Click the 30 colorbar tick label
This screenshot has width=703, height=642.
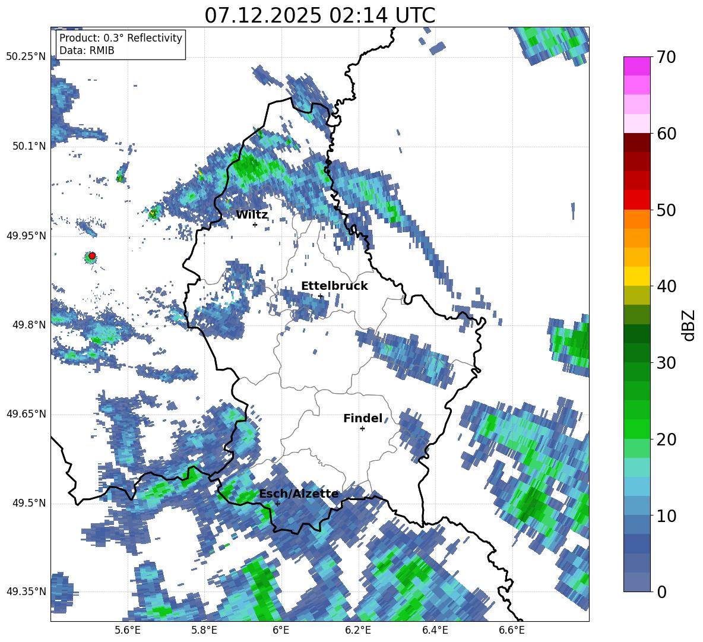coord(666,363)
